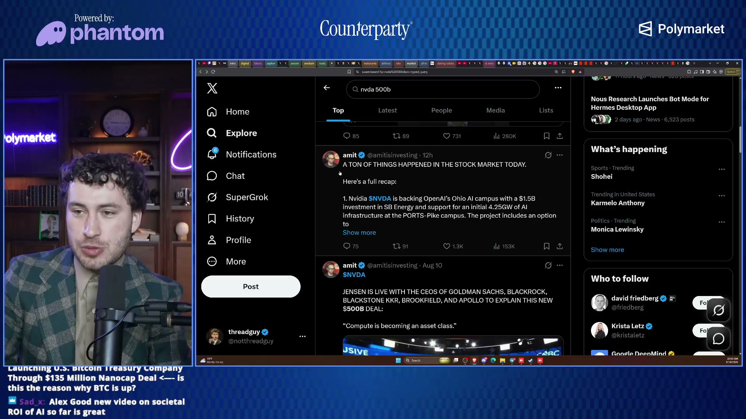
Task: Share the post with 280K views
Action: pos(559,136)
